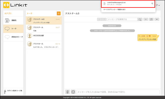The image size is (165, 99).
Task: Open the emoji smiley picker
Action: pos(73,92)
